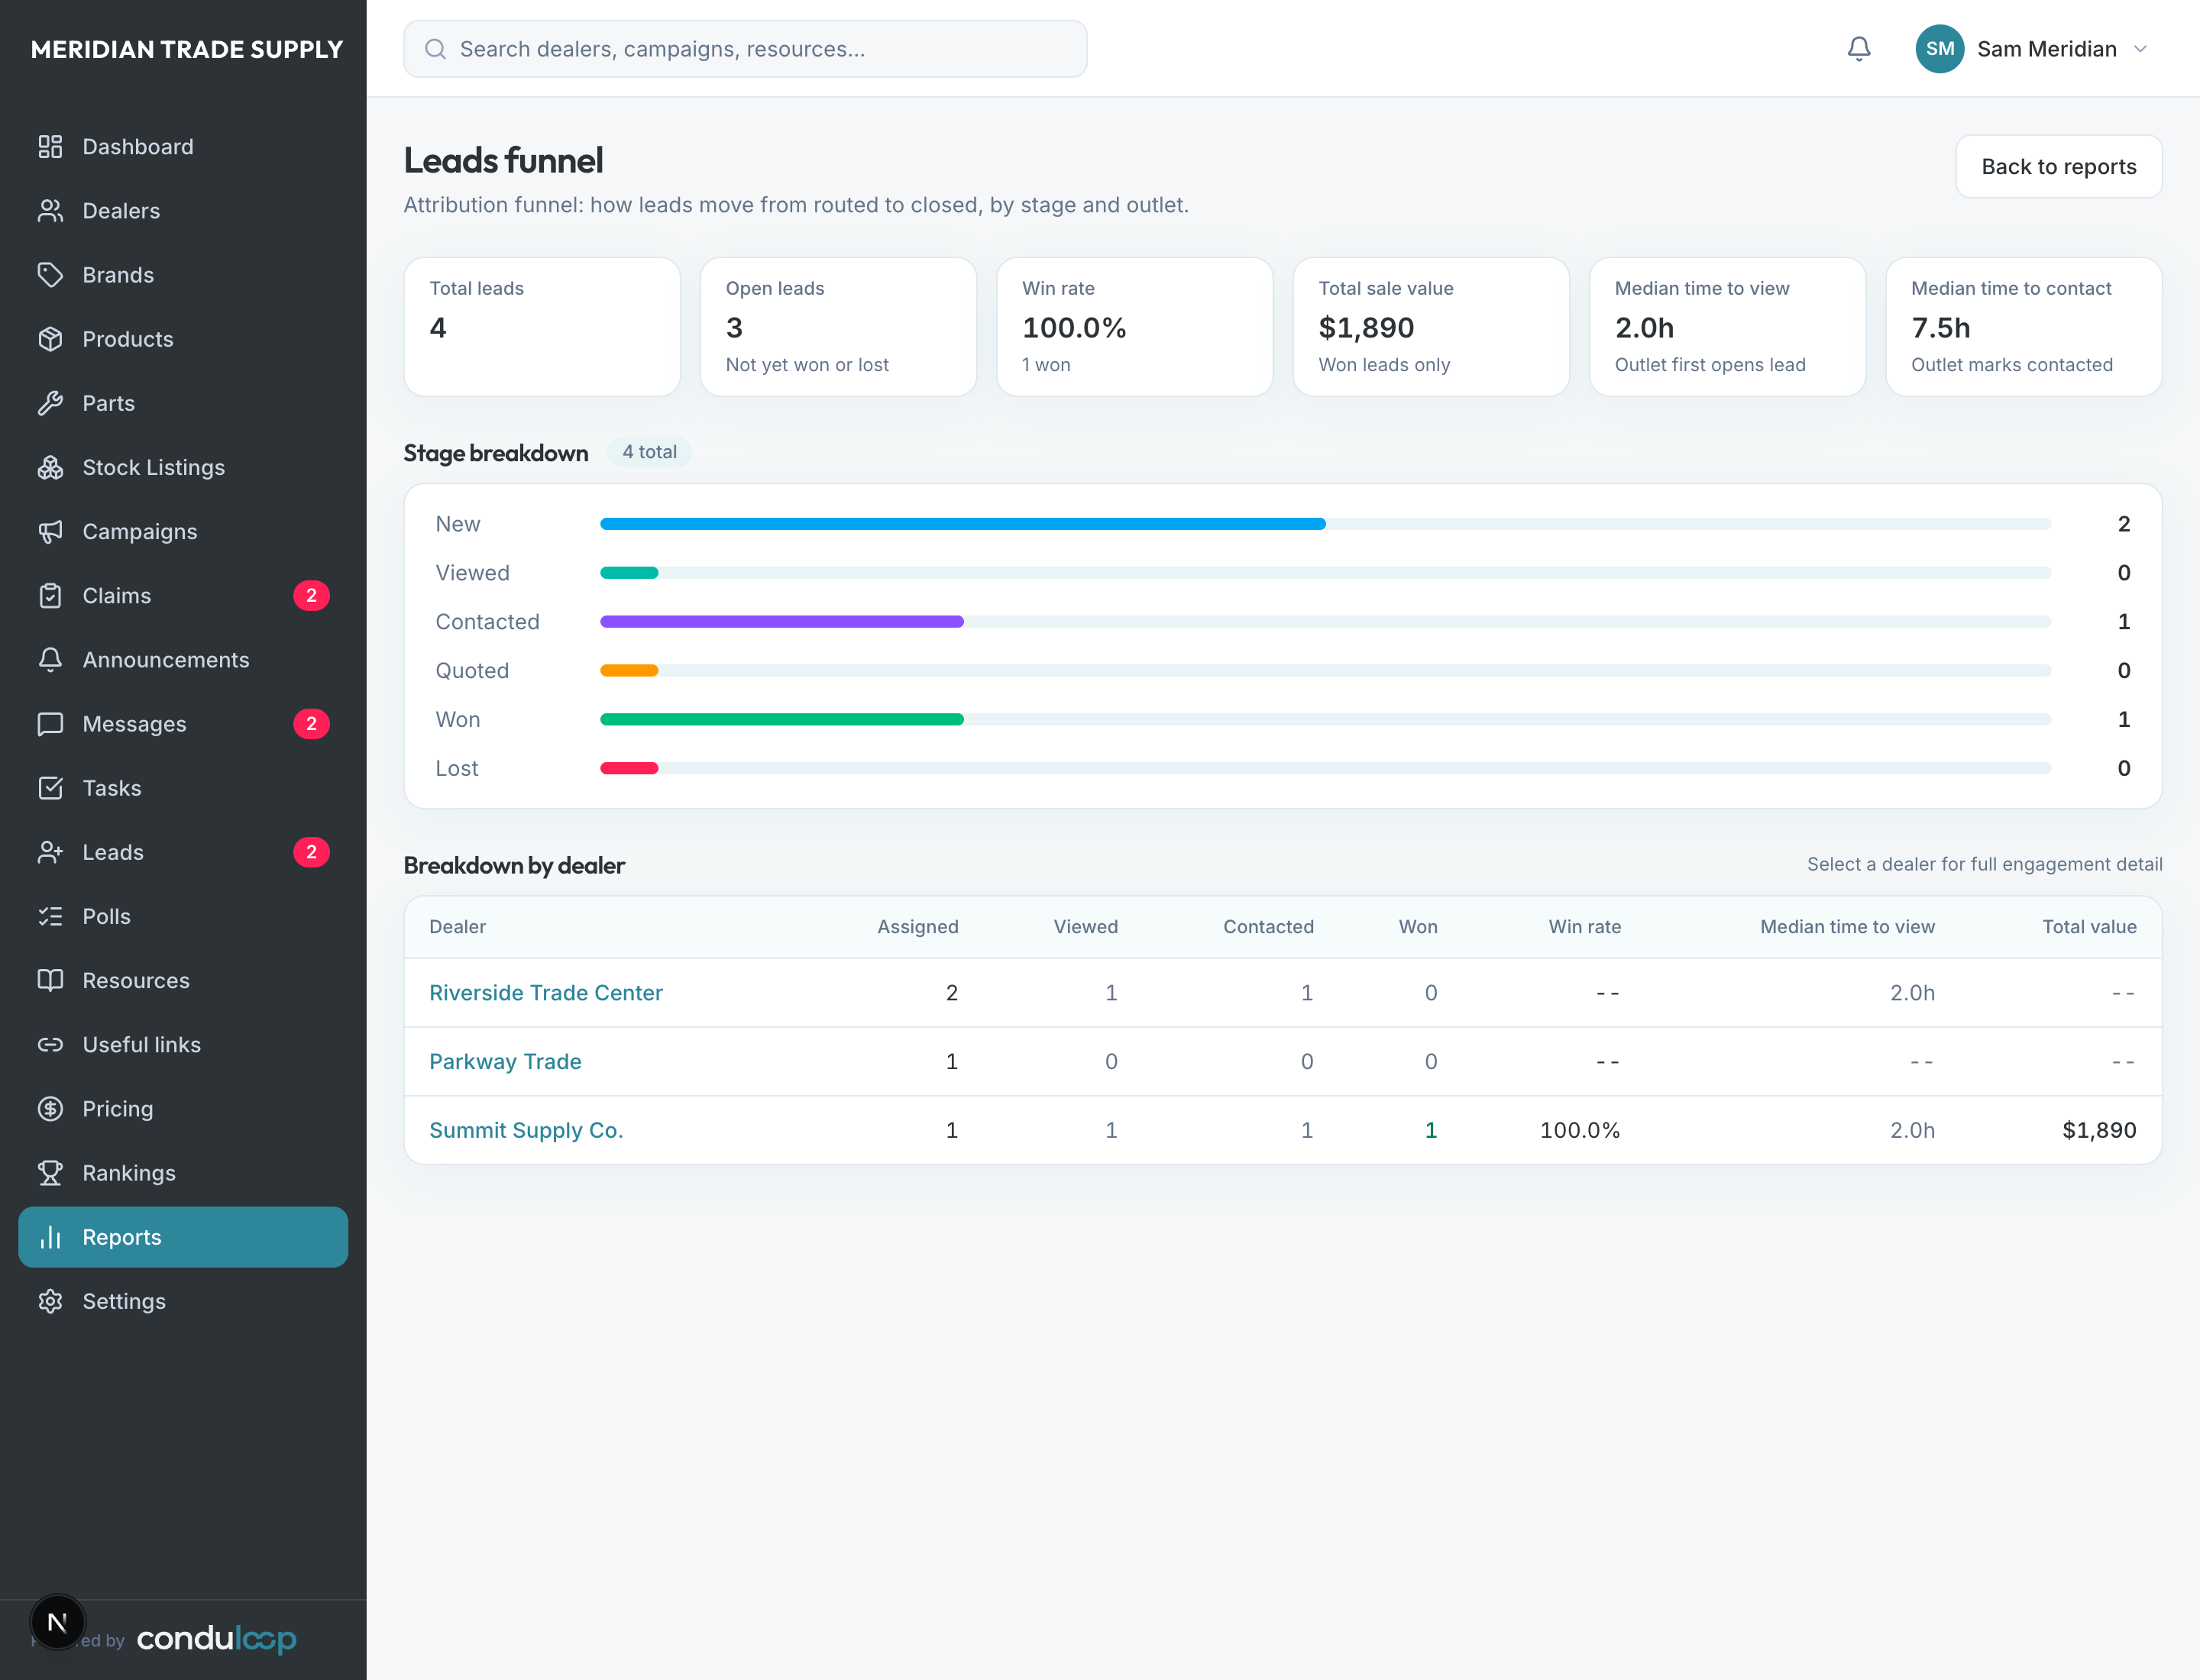Image resolution: width=2200 pixels, height=1680 pixels.
Task: Expand the Sam Meridian account chevron
Action: point(2140,49)
